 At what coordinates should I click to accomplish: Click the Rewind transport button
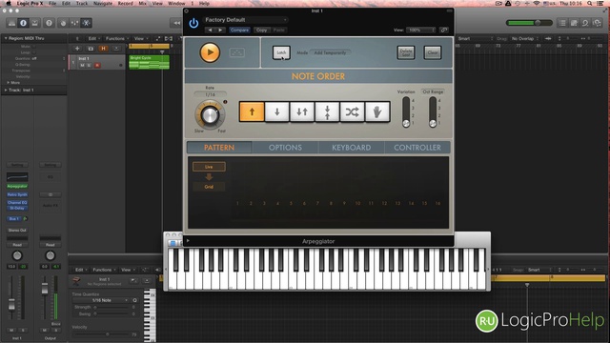coord(176,23)
